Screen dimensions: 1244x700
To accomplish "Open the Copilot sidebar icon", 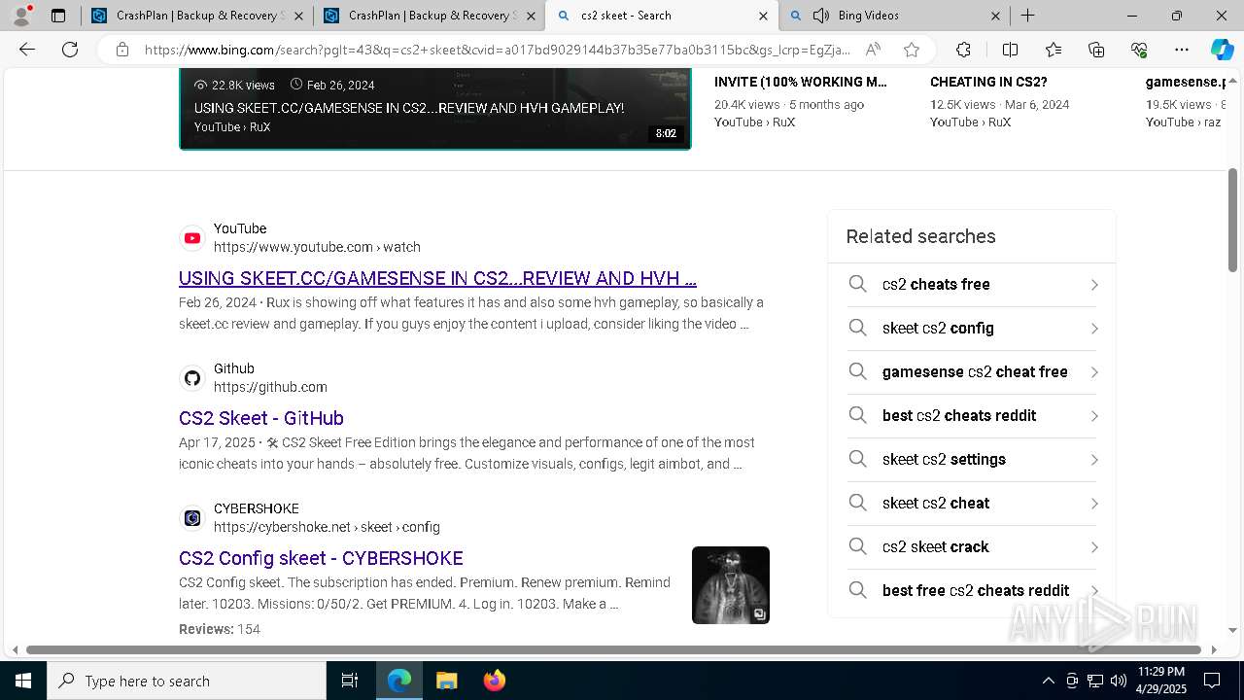I will [x=1222, y=50].
